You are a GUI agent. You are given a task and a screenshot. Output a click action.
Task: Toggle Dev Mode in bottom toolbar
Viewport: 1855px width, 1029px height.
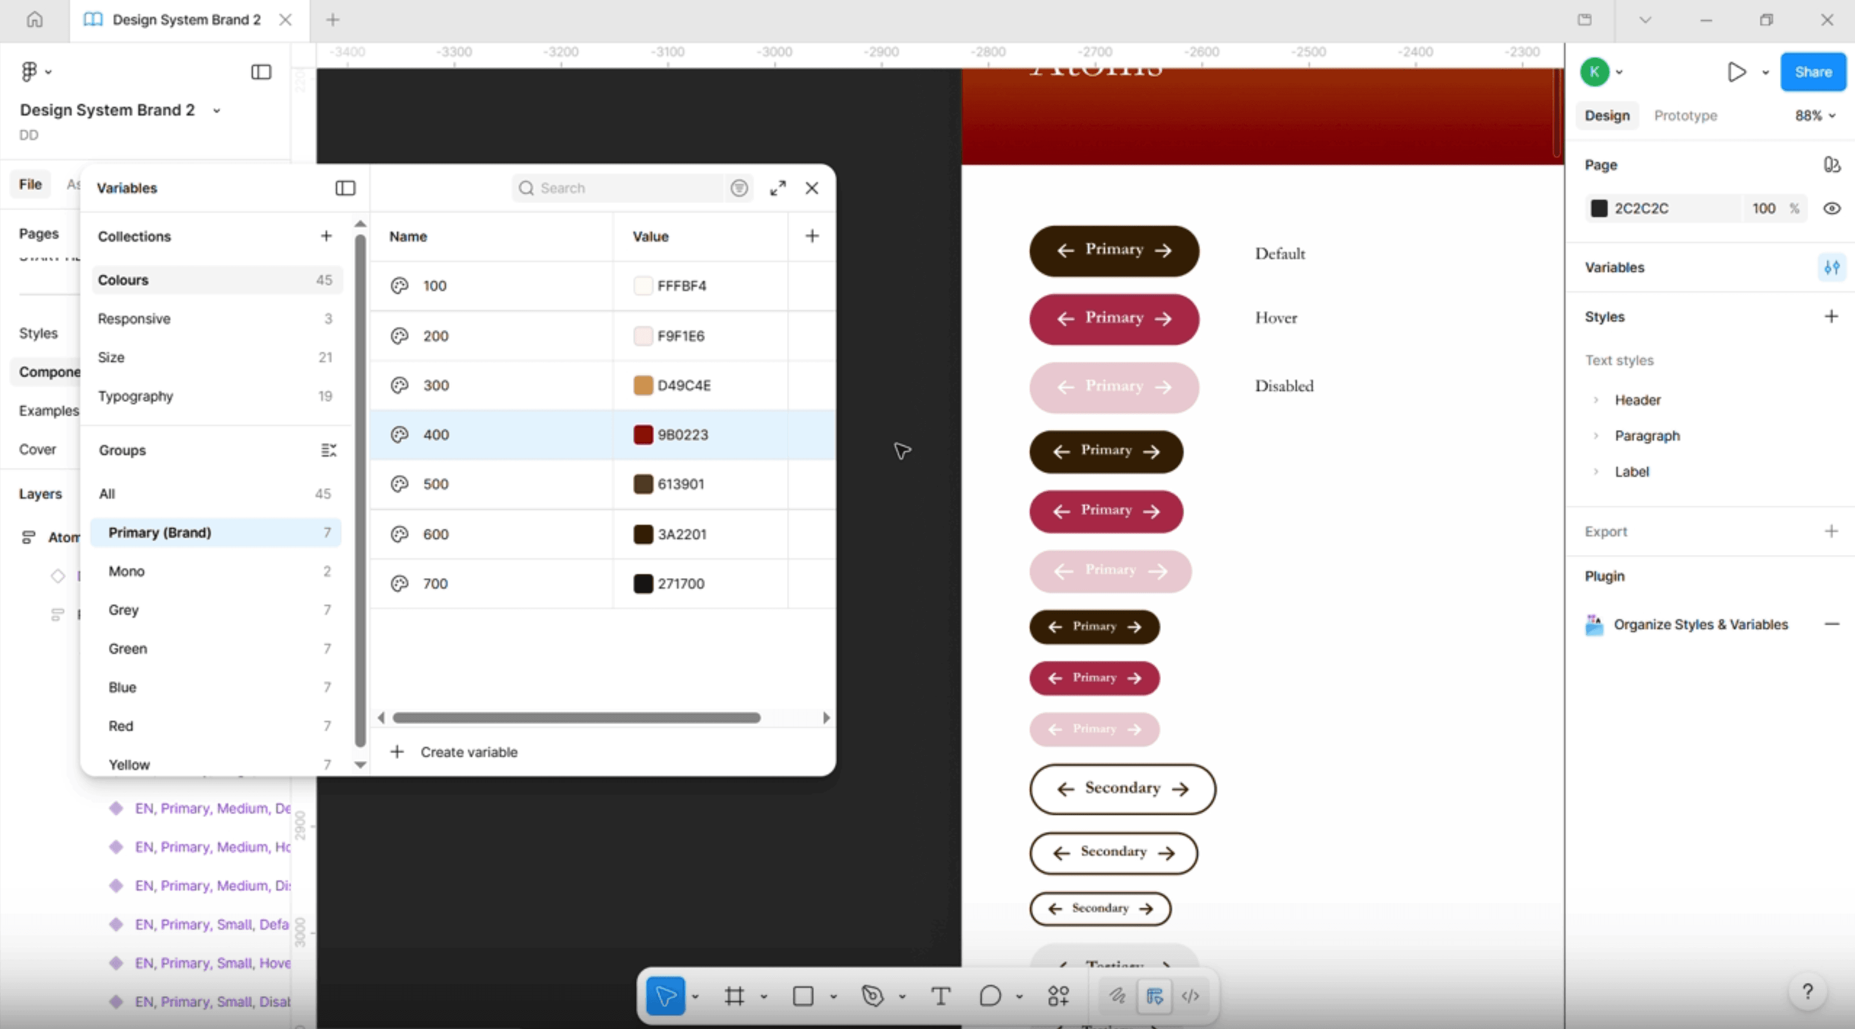click(1190, 996)
